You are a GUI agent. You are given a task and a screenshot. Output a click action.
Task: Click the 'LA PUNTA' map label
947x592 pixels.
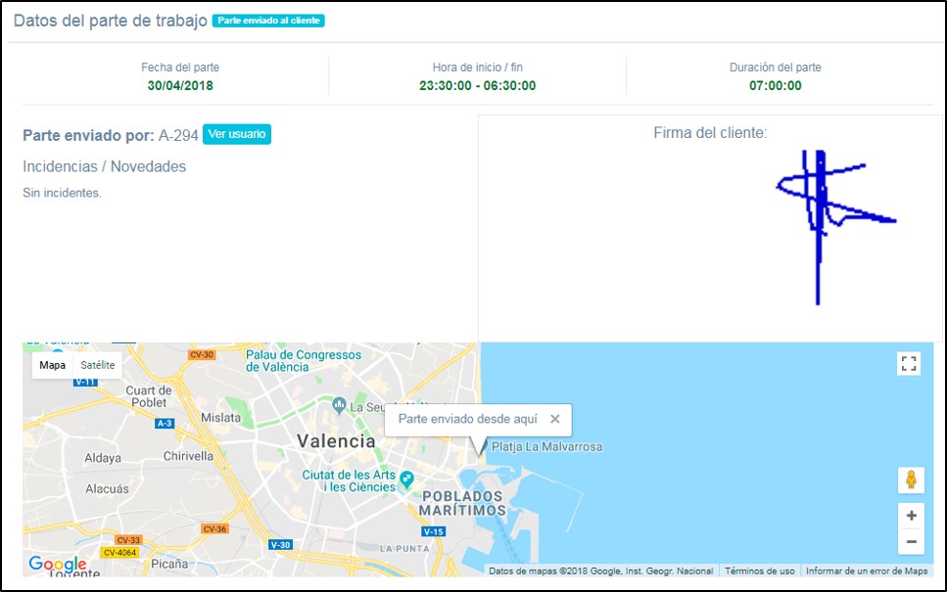(404, 549)
